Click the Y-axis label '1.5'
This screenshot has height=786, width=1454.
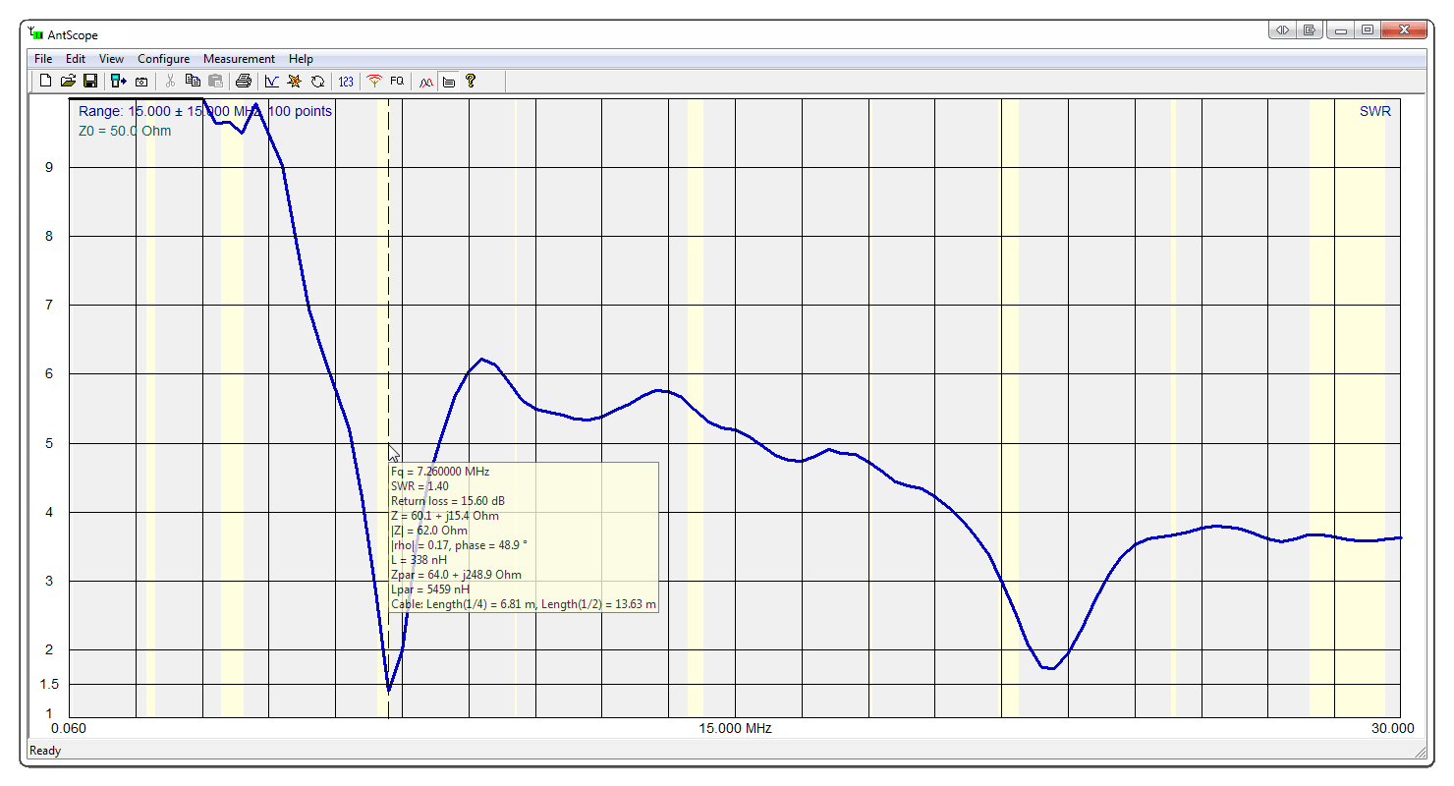point(49,685)
